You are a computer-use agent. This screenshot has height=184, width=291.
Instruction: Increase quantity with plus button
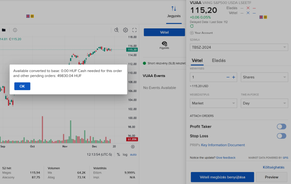pos(234,77)
